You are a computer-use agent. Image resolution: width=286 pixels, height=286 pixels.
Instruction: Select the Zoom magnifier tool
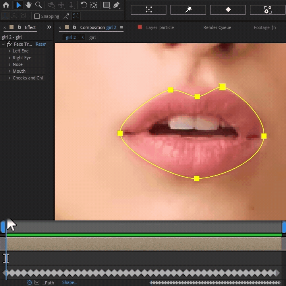(39, 5)
